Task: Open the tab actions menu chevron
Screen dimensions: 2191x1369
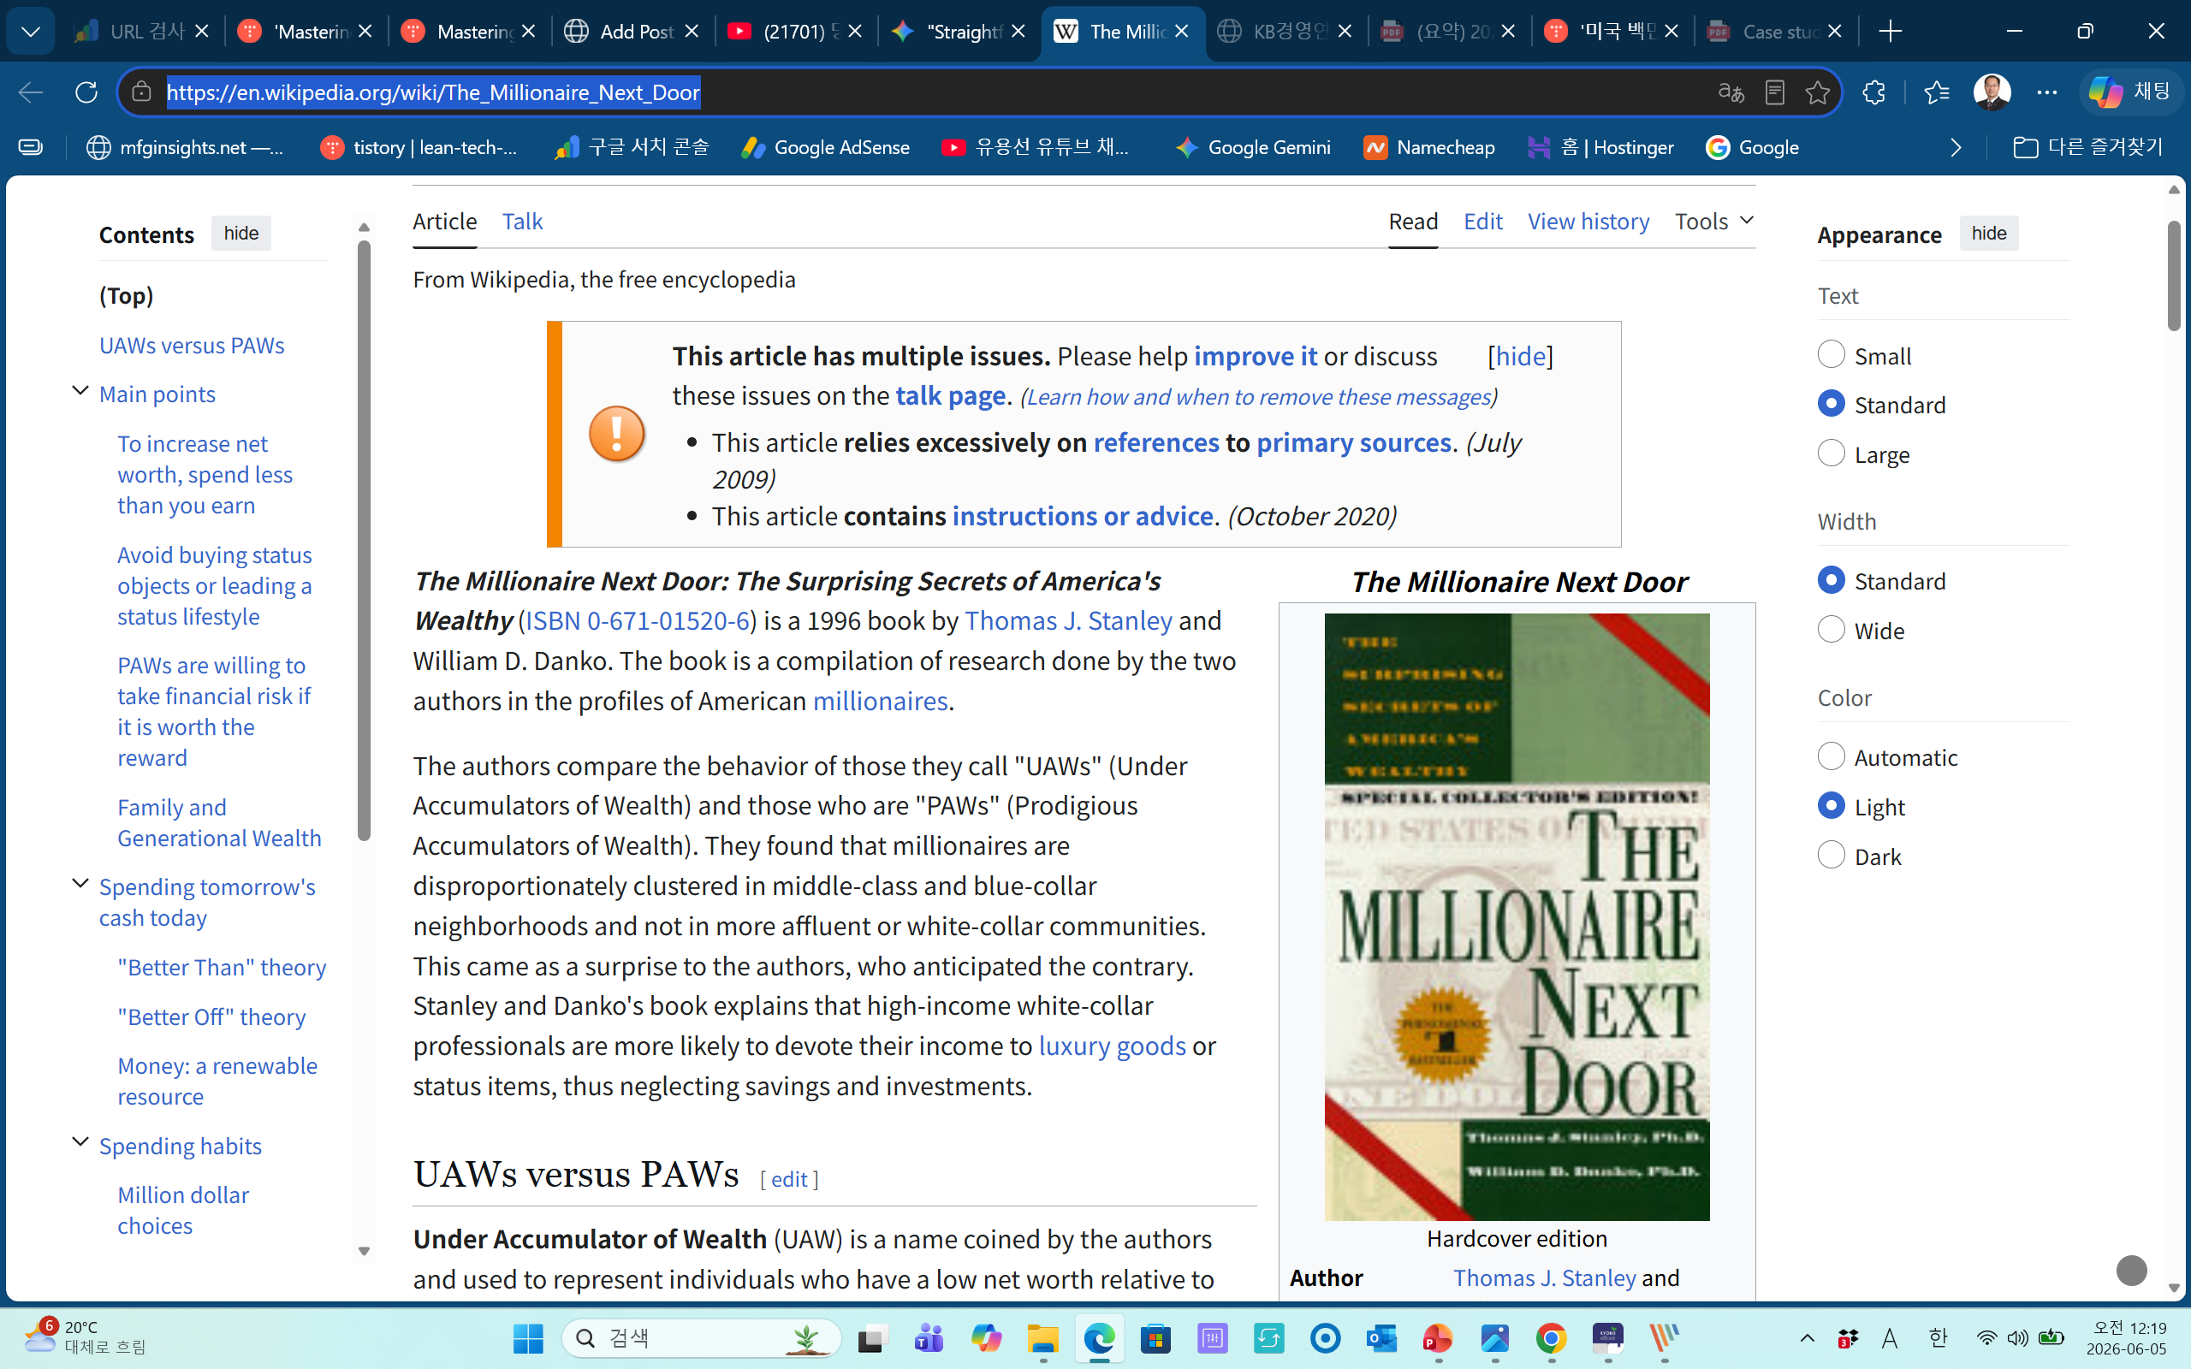Action: pos(31,32)
